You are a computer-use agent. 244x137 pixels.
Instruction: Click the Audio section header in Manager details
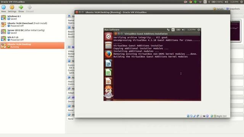71,77
